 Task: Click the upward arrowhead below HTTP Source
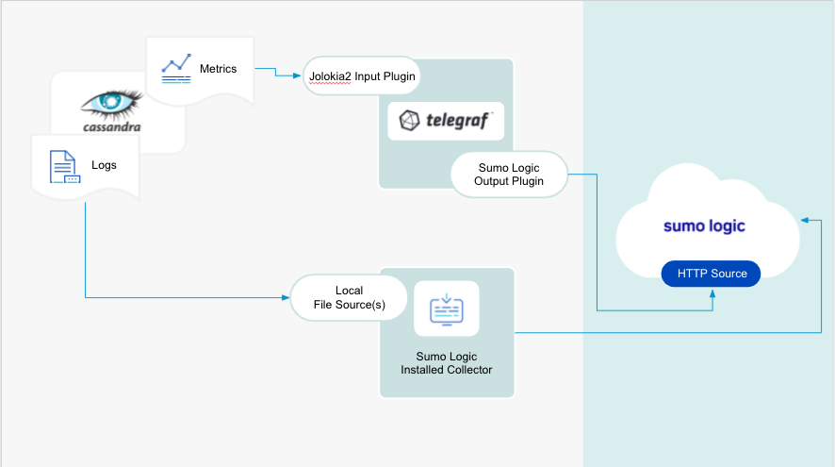[712, 293]
